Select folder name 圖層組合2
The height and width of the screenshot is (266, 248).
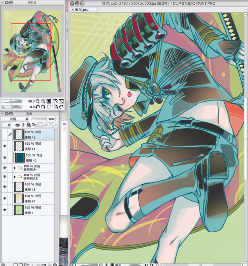(31, 178)
